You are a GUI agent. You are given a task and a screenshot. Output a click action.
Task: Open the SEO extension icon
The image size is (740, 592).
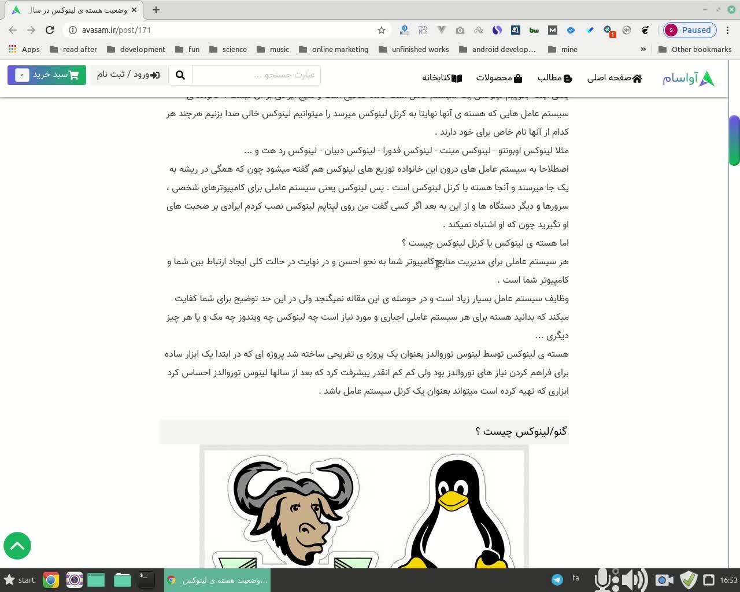pyautogui.click(x=627, y=30)
